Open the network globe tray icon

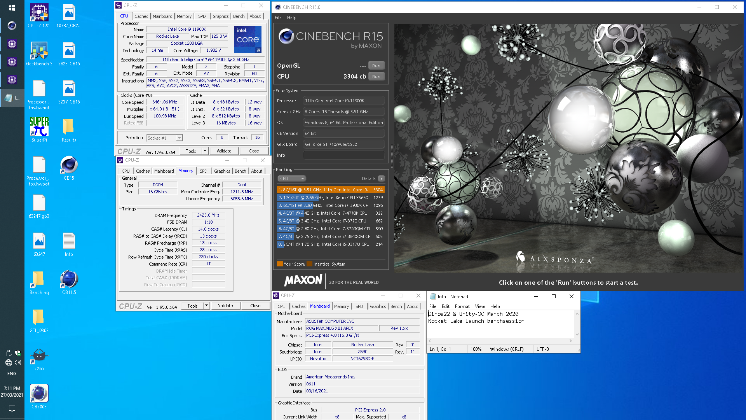(x=9, y=362)
